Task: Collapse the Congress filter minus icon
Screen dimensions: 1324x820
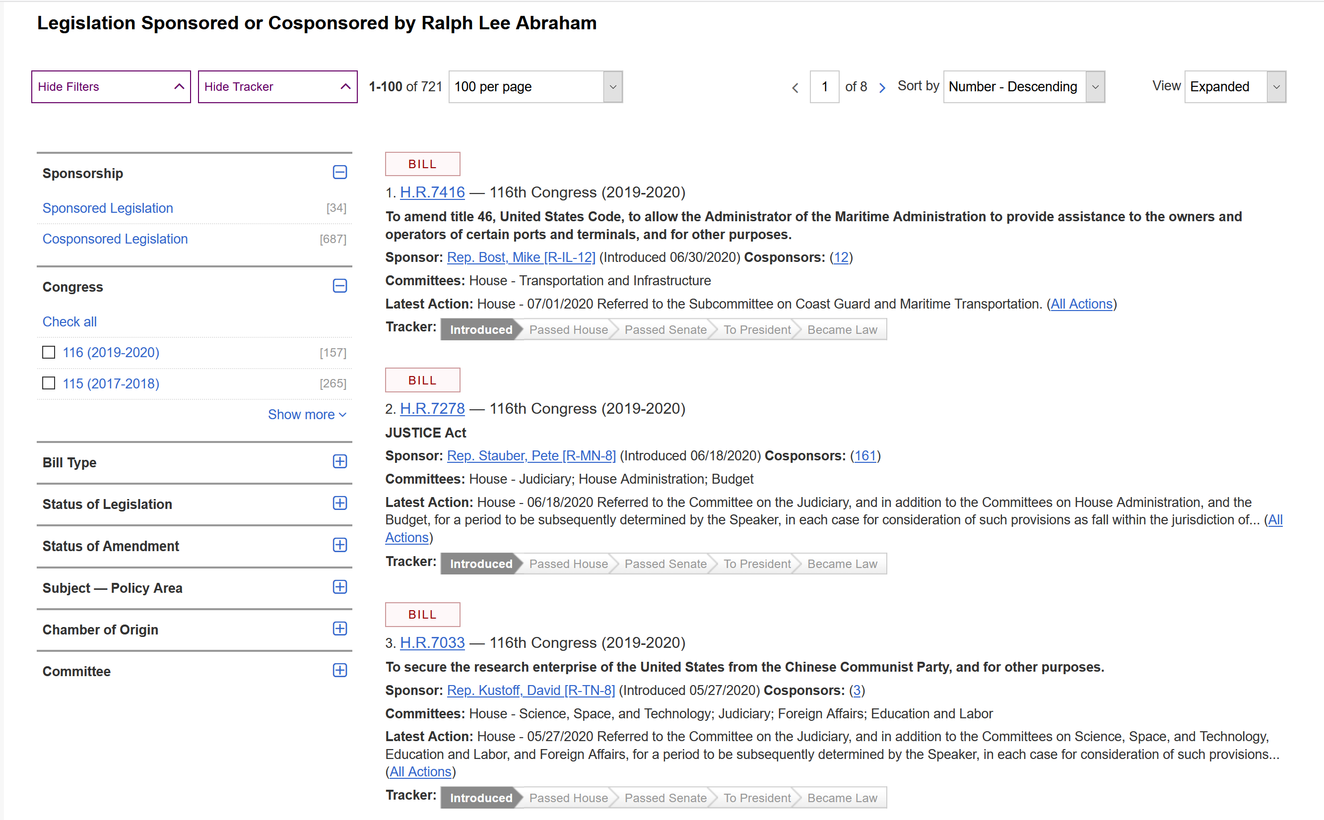Action: (x=339, y=286)
